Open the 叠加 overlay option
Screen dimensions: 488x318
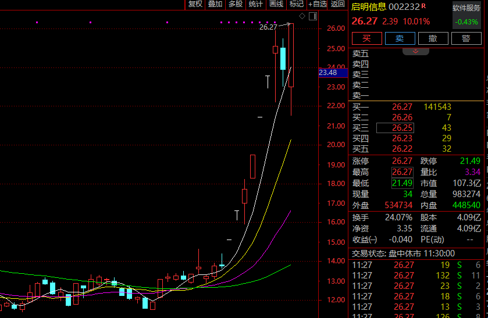point(215,4)
